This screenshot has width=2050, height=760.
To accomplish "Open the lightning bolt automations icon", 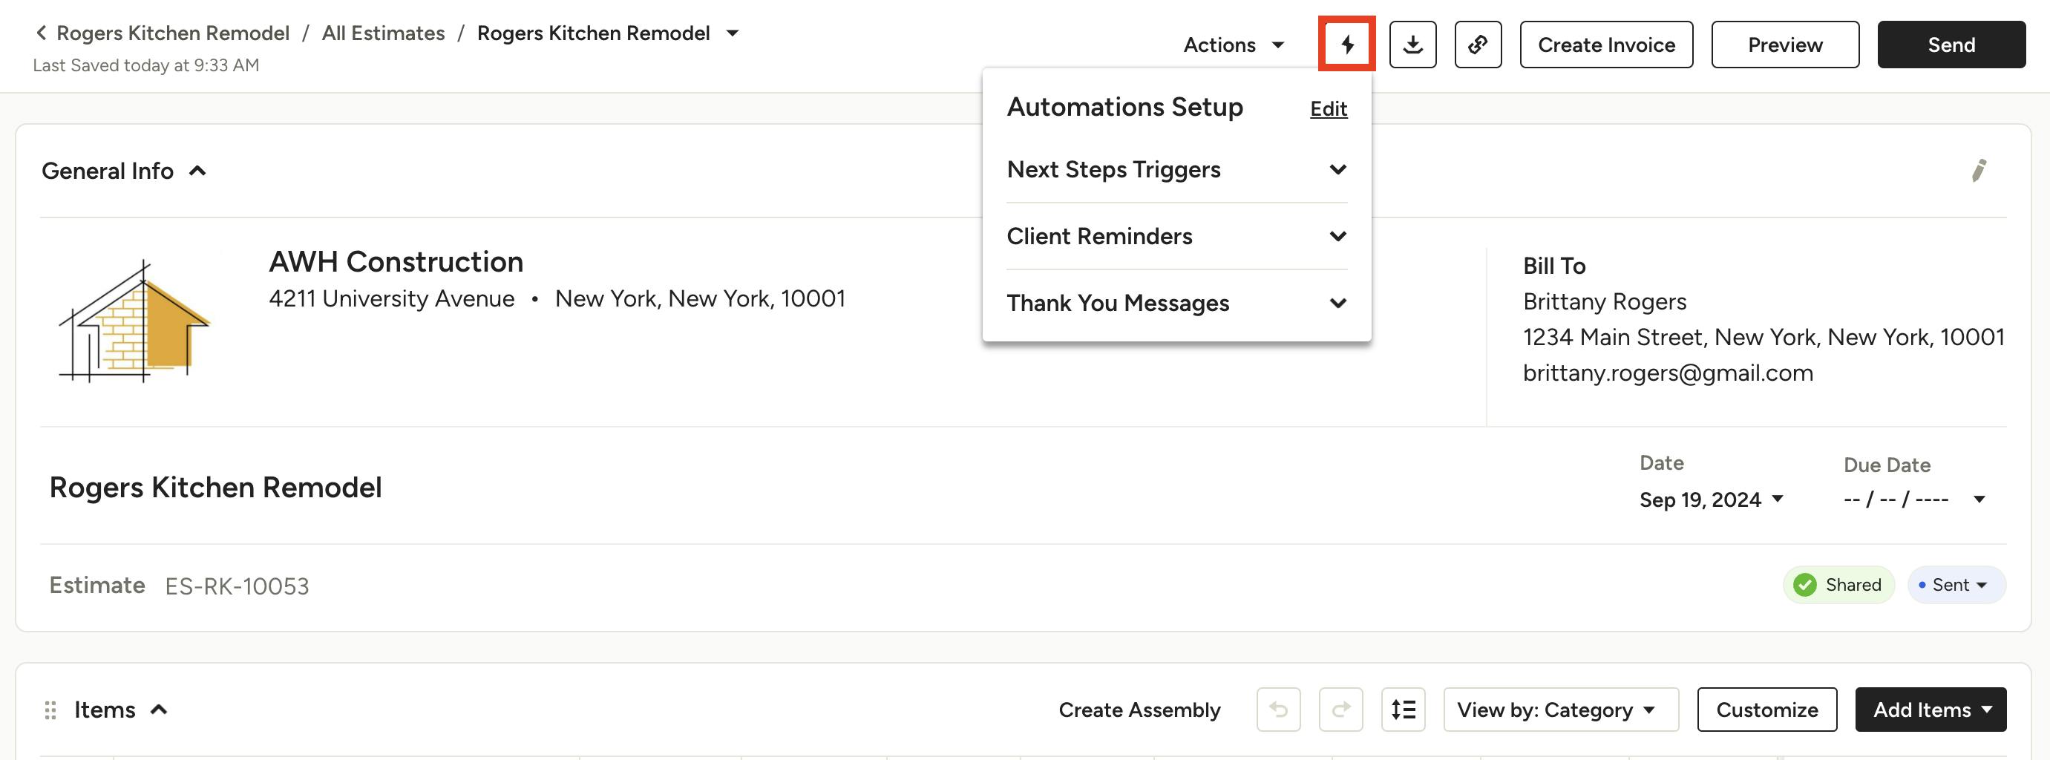I will click(1346, 45).
